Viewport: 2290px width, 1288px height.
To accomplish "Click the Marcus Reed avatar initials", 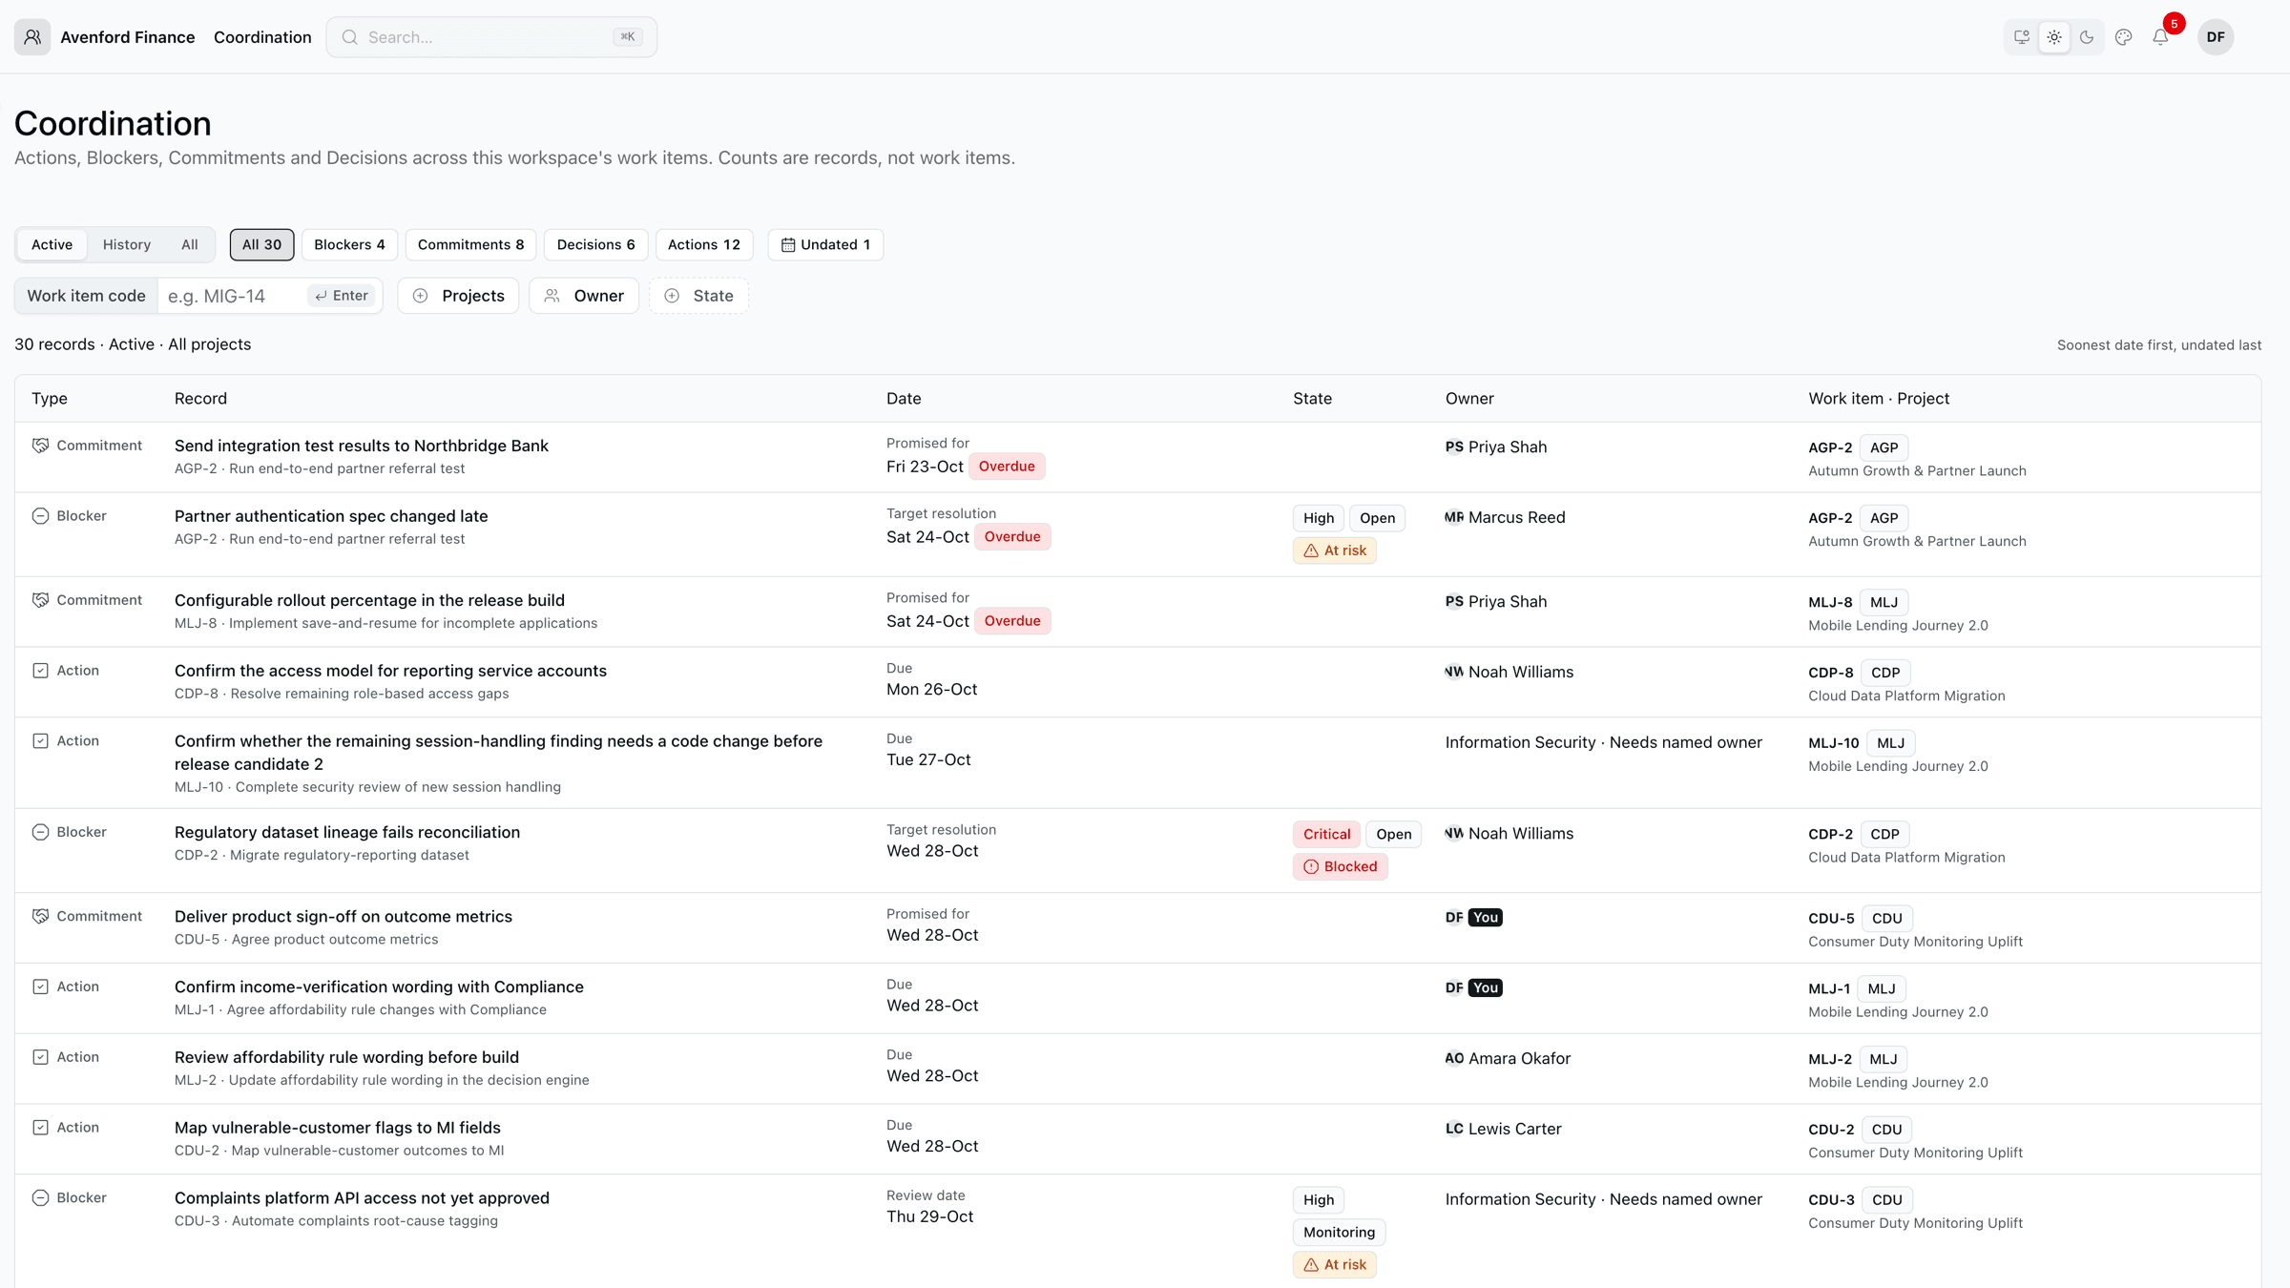I will click(x=1454, y=517).
